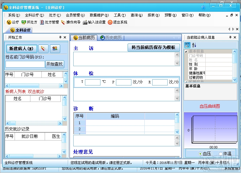The width and height of the screenshot is (241, 173).
Task: Close the 当前就诊病人信息 panel
Action: coord(235,37)
